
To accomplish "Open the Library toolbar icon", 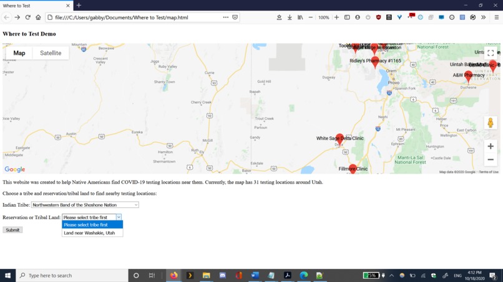I will tap(300, 17).
